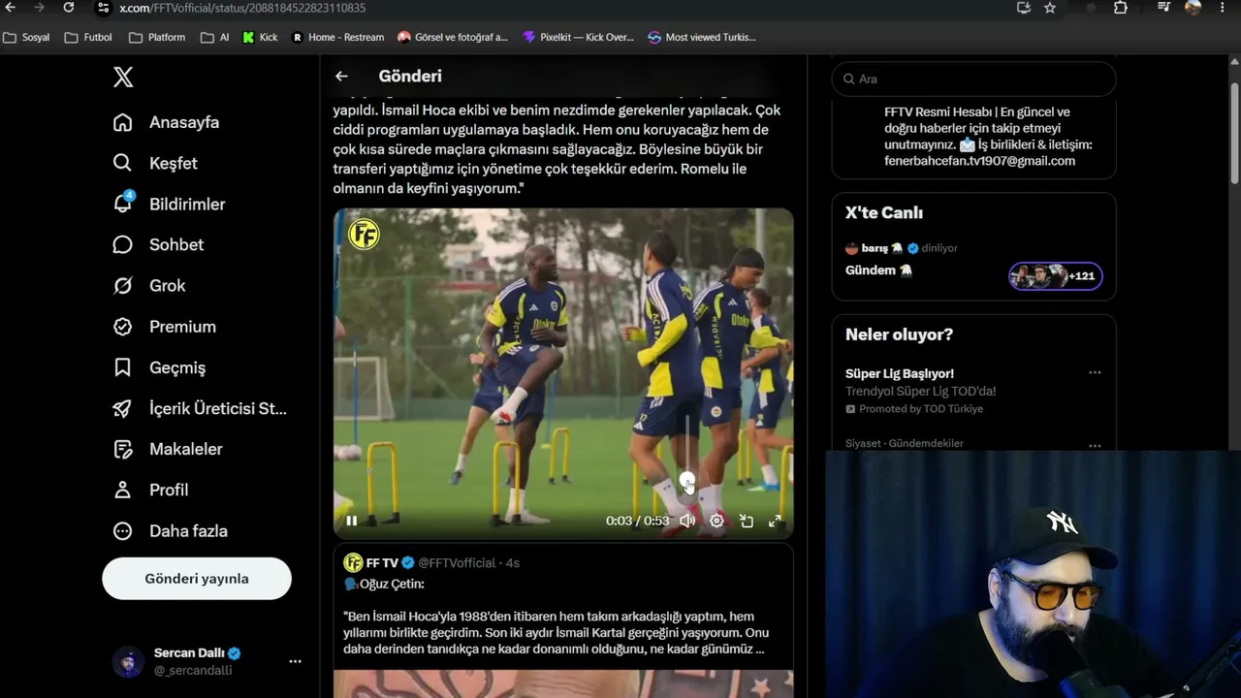Open Geçmiş bookmarks in the sidebar
Screen dimensions: 1241x698
(159, 367)
